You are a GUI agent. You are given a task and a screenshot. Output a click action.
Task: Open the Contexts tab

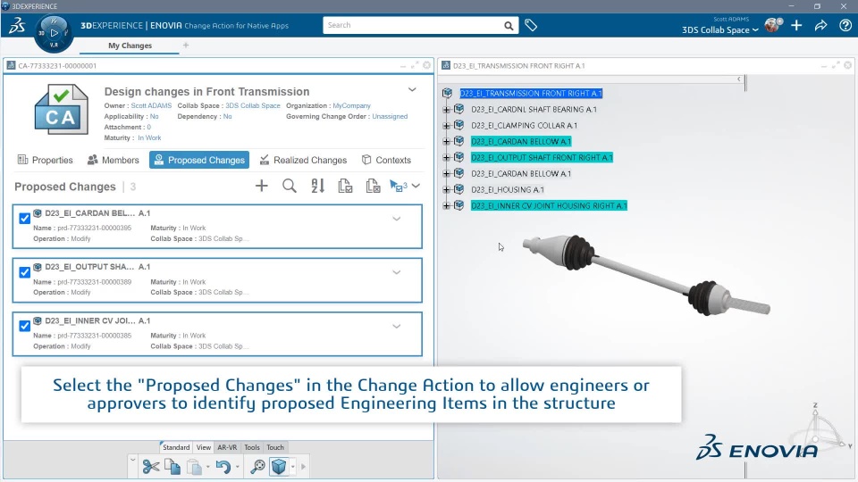point(386,160)
